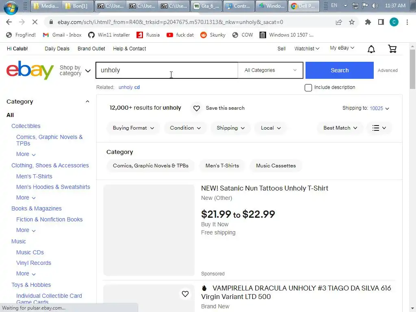Open the Russia bookmark
416x312 pixels.
coord(148,35)
